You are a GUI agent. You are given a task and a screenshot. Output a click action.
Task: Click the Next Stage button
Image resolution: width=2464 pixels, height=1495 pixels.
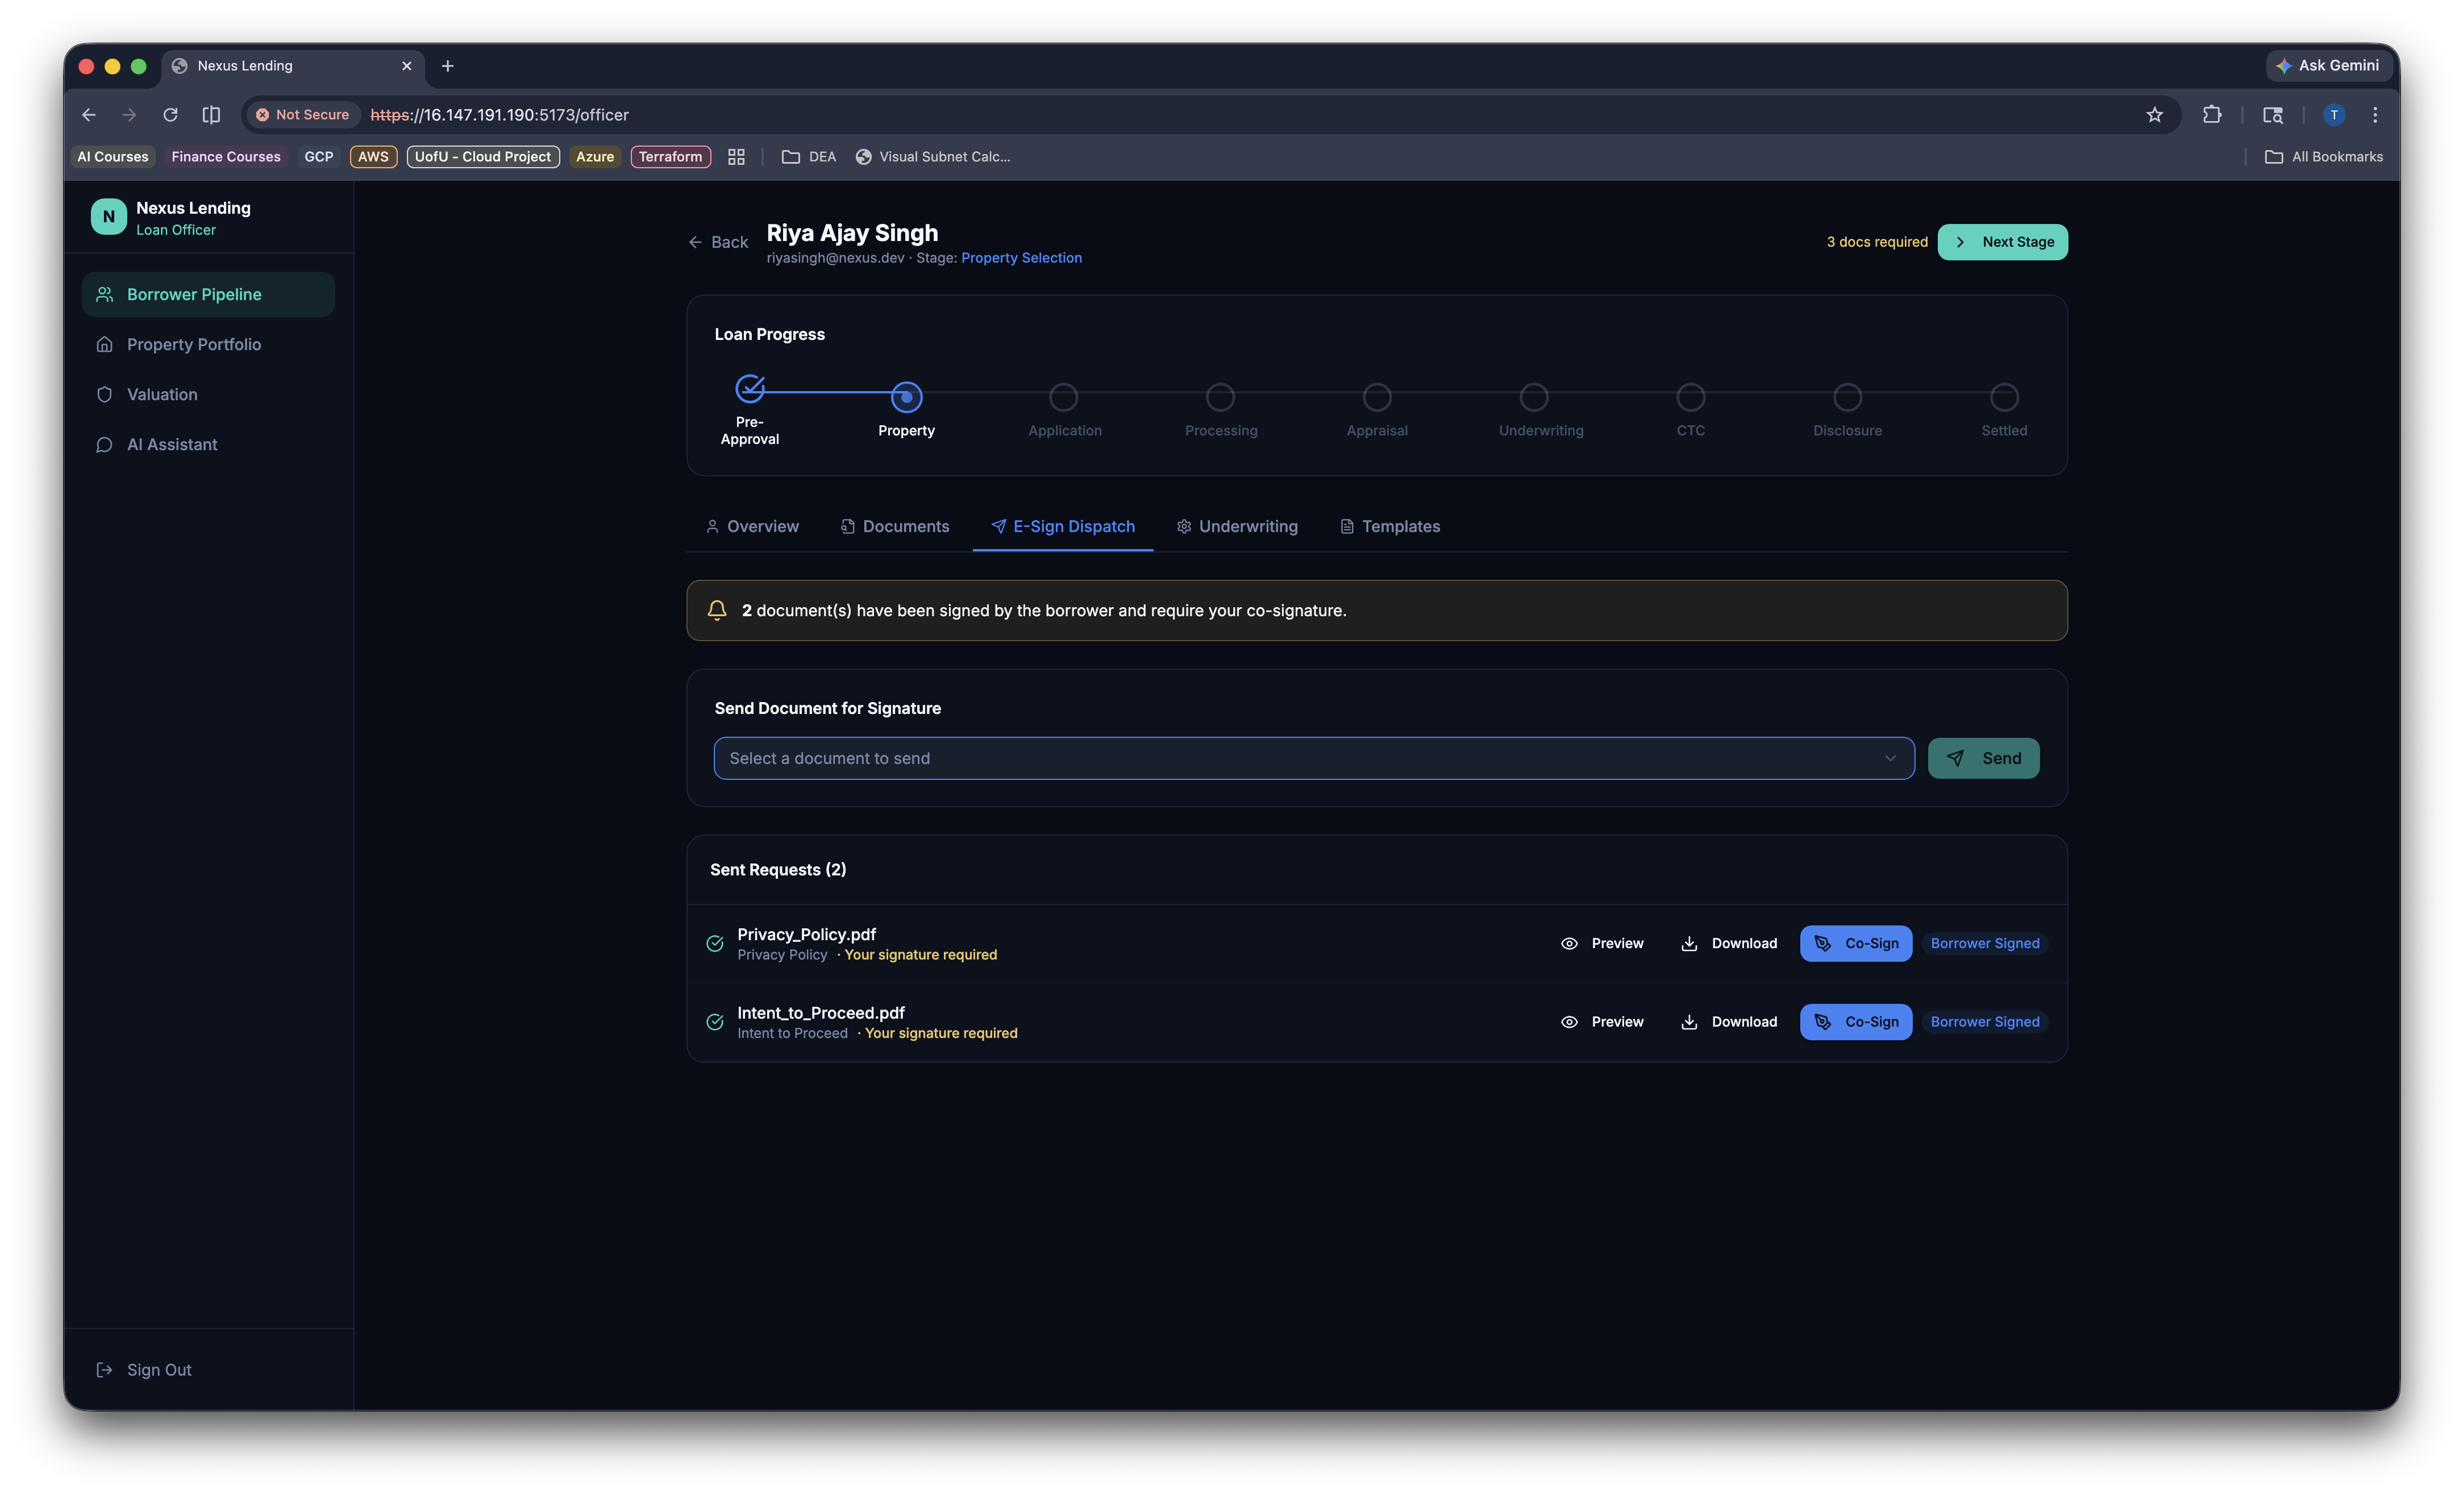click(2002, 242)
